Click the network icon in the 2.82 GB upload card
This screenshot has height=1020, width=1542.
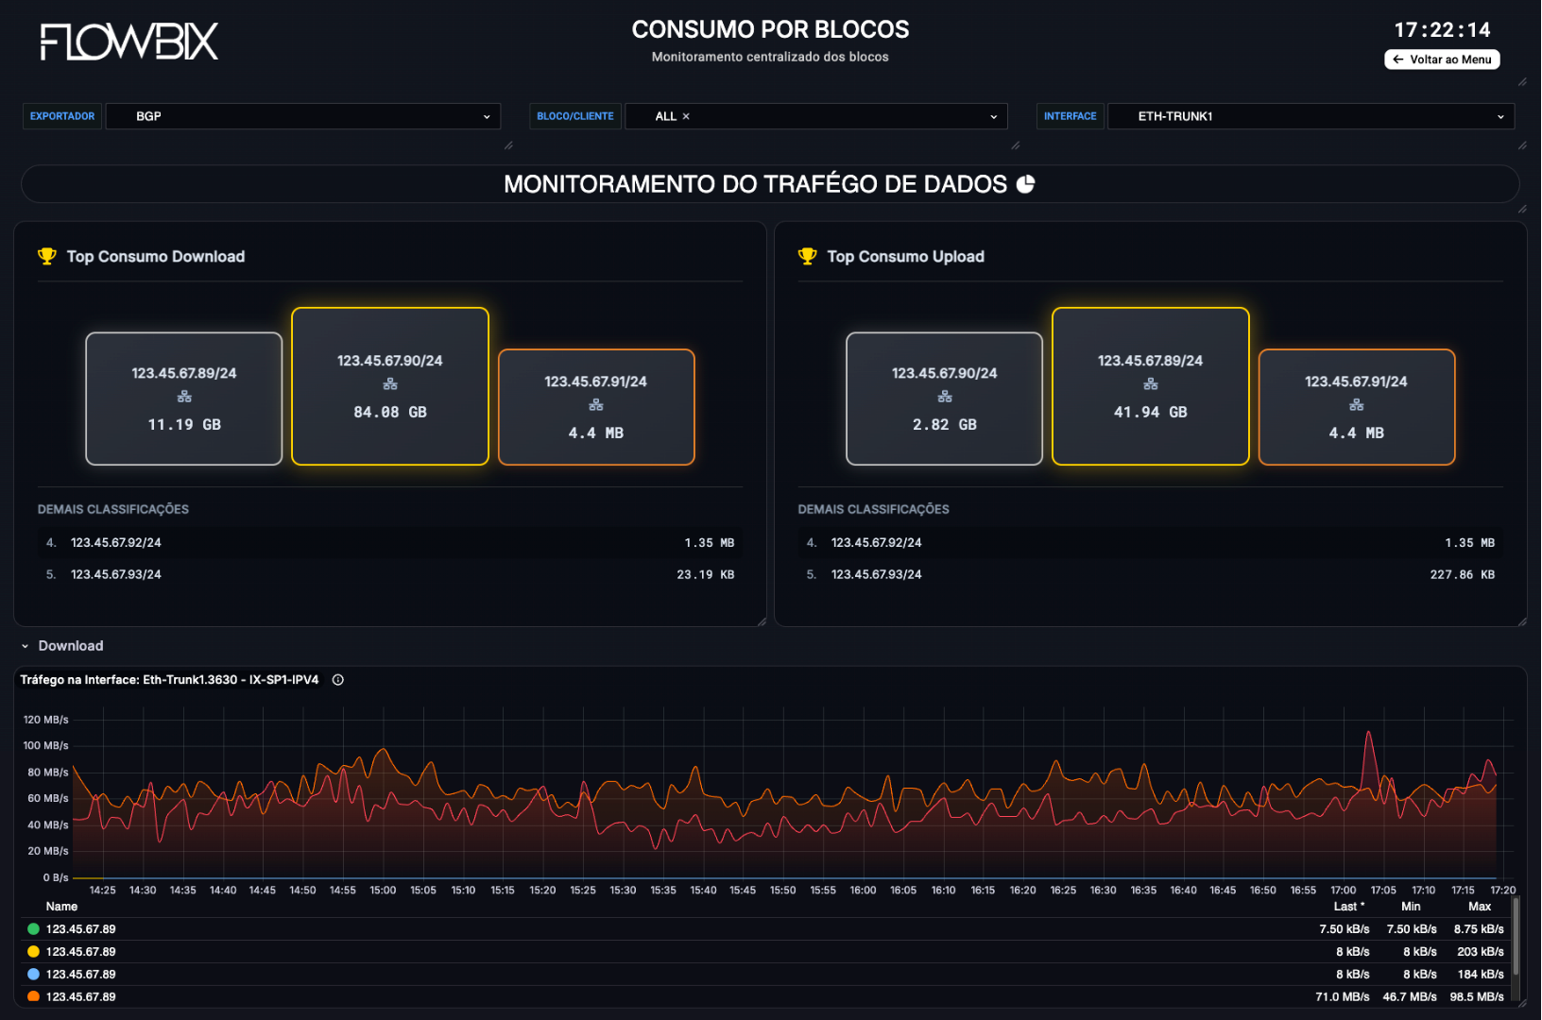[x=944, y=397]
